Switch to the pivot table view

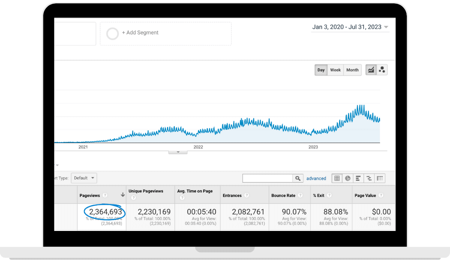point(379,179)
